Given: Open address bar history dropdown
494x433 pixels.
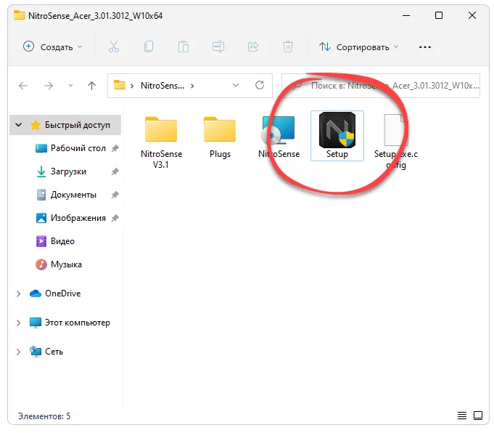Looking at the screenshot, I should [236, 85].
